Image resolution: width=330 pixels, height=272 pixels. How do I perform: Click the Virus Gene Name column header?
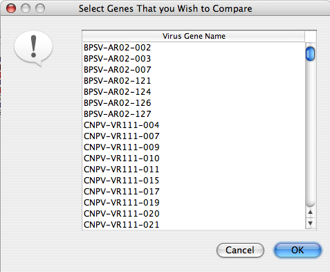[194, 36]
